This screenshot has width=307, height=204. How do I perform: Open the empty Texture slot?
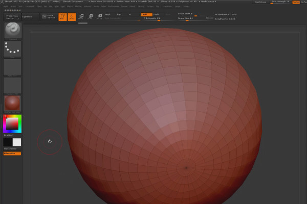12,86
